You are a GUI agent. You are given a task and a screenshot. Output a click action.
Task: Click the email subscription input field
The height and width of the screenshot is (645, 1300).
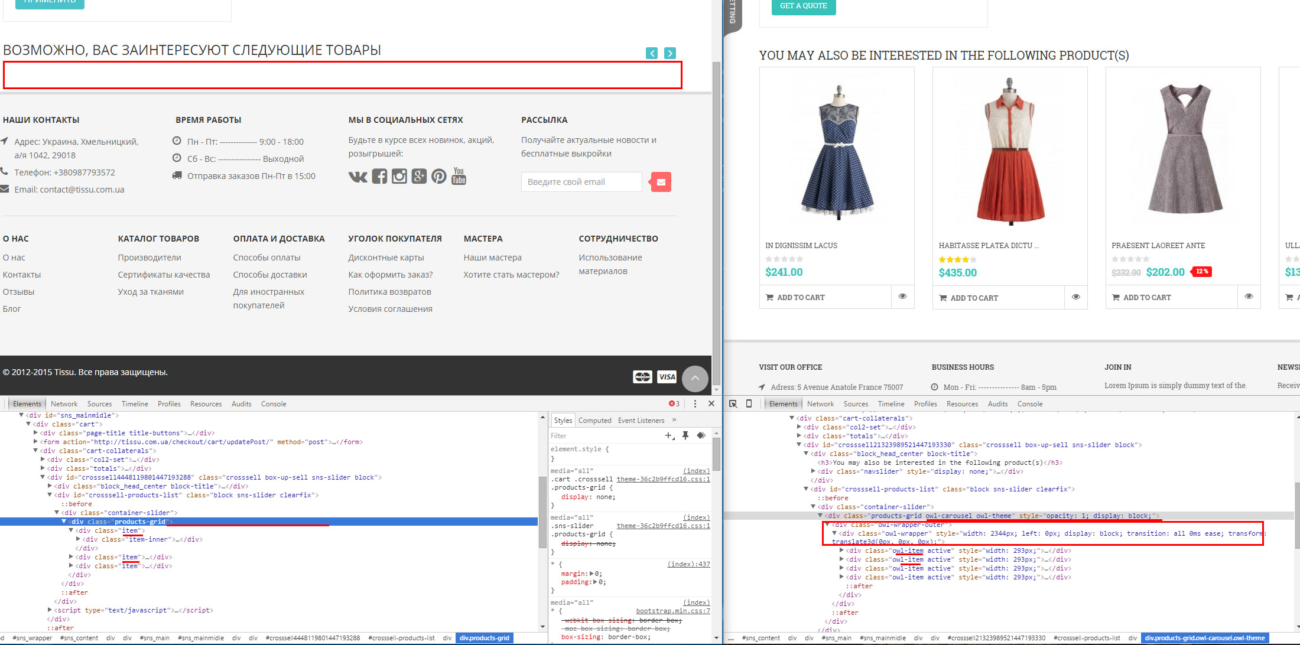click(x=581, y=182)
